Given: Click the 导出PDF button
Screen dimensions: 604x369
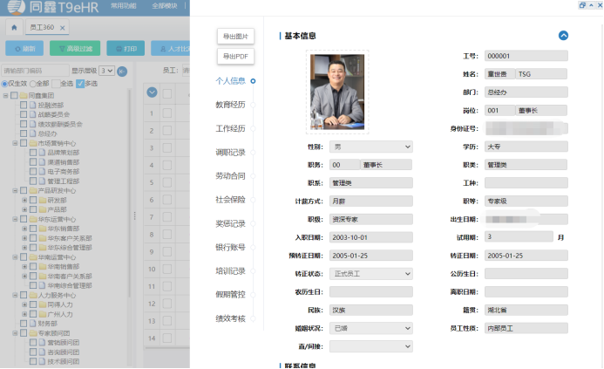Looking at the screenshot, I should click(x=235, y=57).
